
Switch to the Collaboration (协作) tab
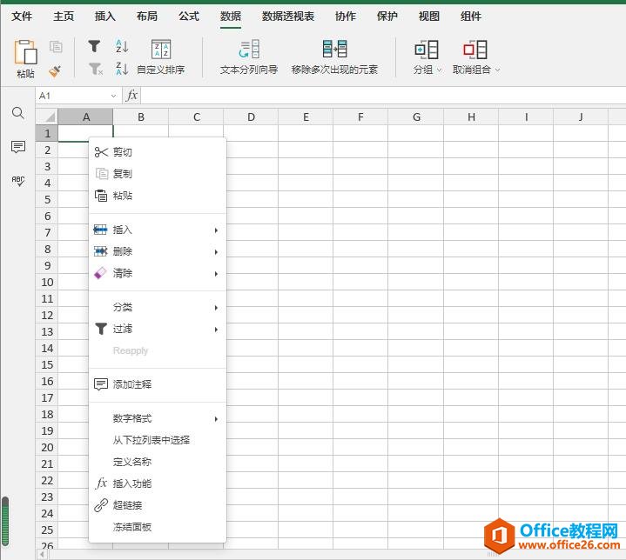[x=346, y=17]
